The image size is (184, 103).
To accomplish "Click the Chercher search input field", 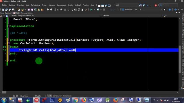I will tap(168, 5).
